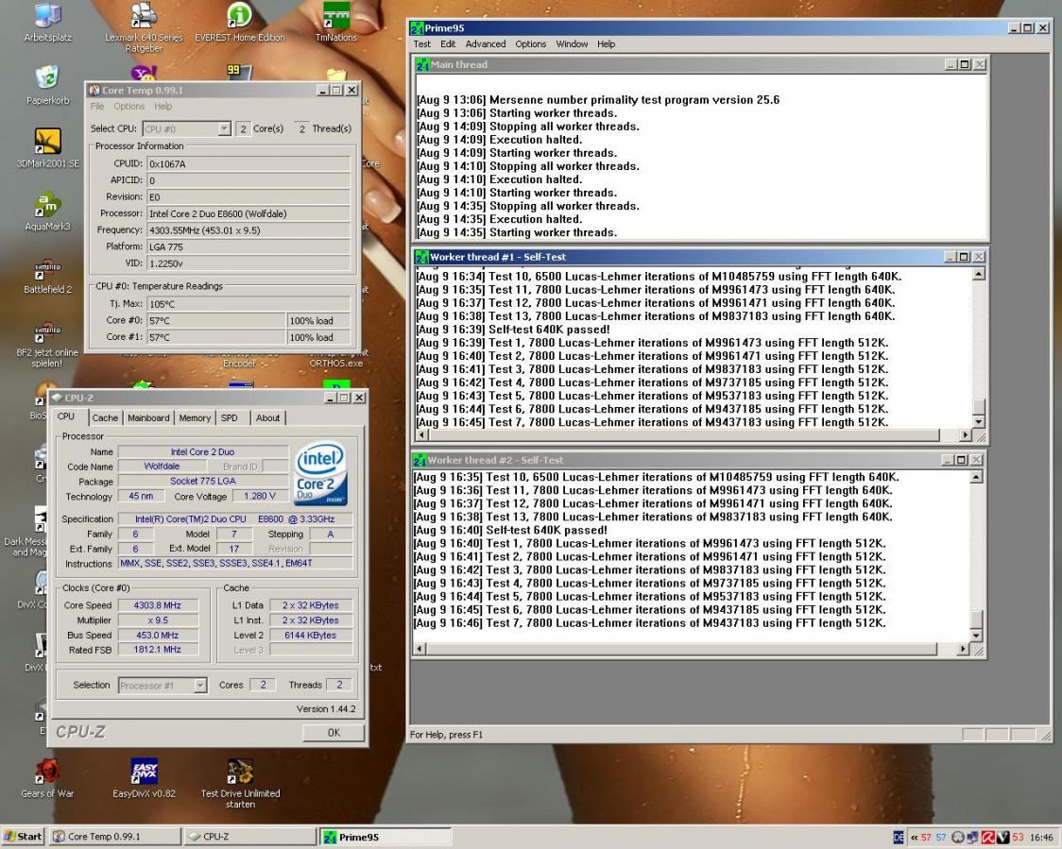1062x849 pixels.
Task: Maximize the Main thread window
Action: coord(965,65)
